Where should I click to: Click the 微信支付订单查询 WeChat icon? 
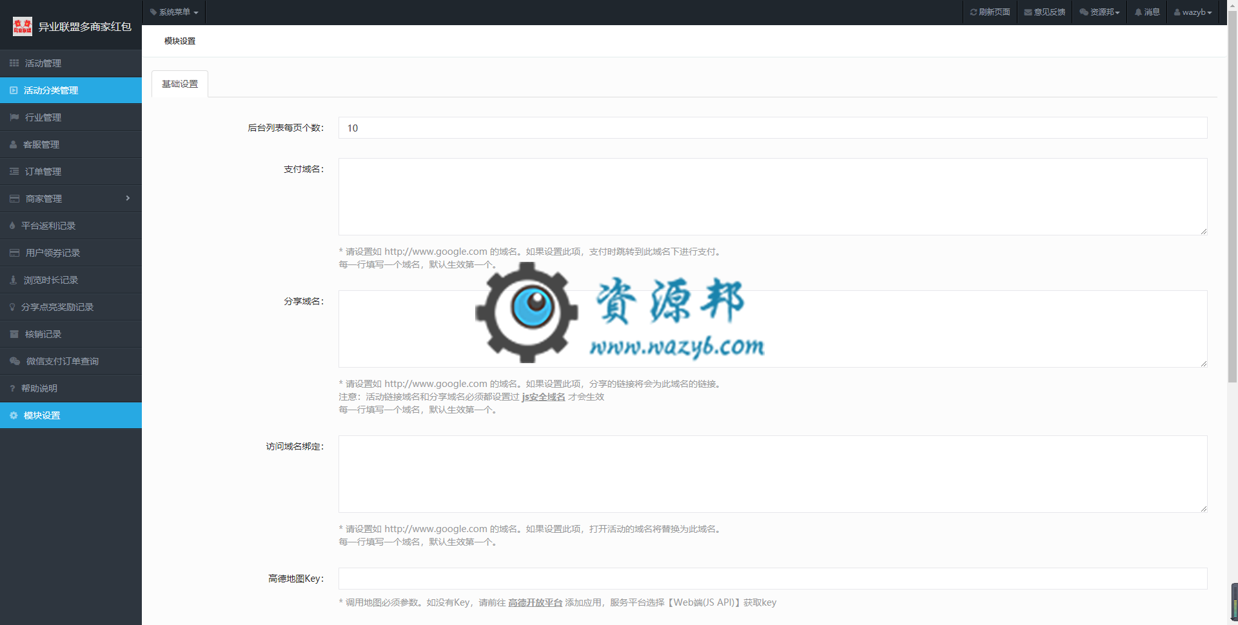[x=15, y=361]
